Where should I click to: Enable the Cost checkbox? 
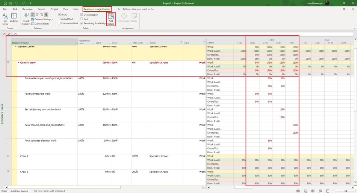click(82, 19)
